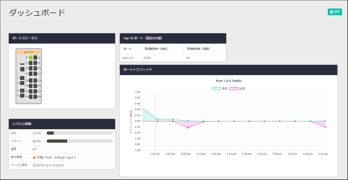The image size is (348, 180).
Task: Select port 12 in the port status panel
Action: point(35,74)
